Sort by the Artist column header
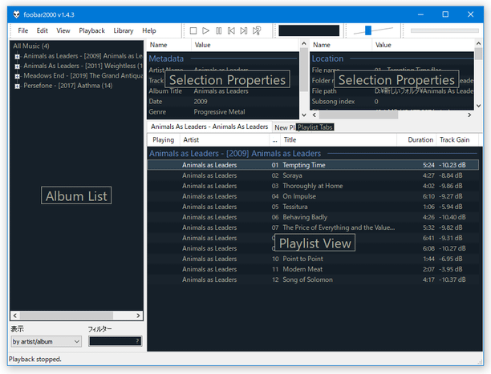The height and width of the screenshot is (374, 491). tap(224, 140)
